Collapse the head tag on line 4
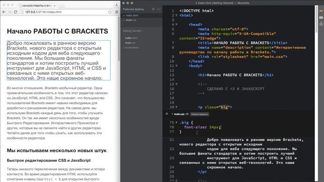The image size is (324, 182). coord(177,24)
